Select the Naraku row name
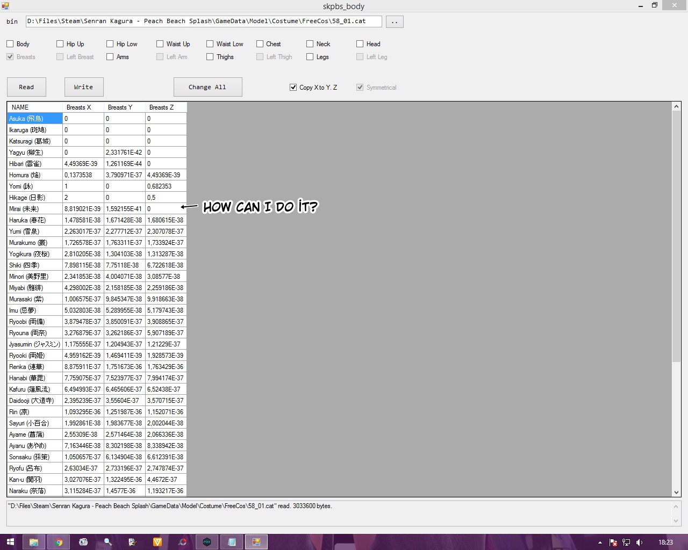This screenshot has width=688, height=550. (35, 491)
